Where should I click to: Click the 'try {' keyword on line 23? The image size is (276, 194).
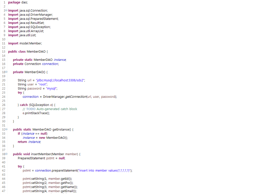[21, 93]
